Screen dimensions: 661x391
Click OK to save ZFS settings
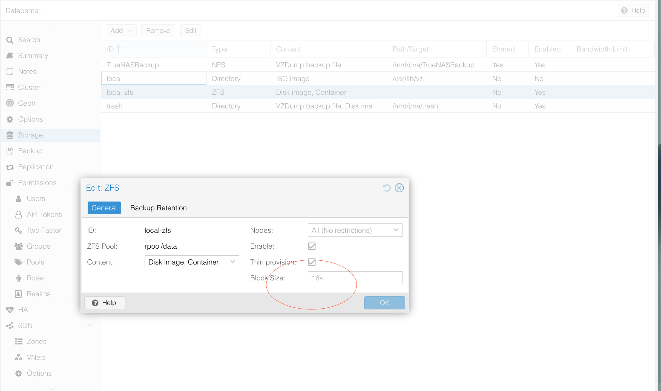pyautogui.click(x=384, y=303)
